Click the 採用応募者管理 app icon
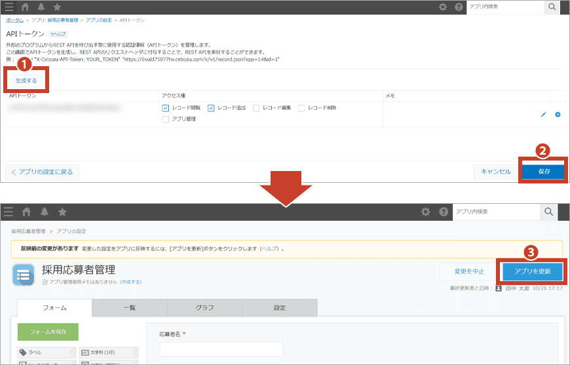Image resolution: width=570 pixels, height=365 pixels. [x=24, y=275]
